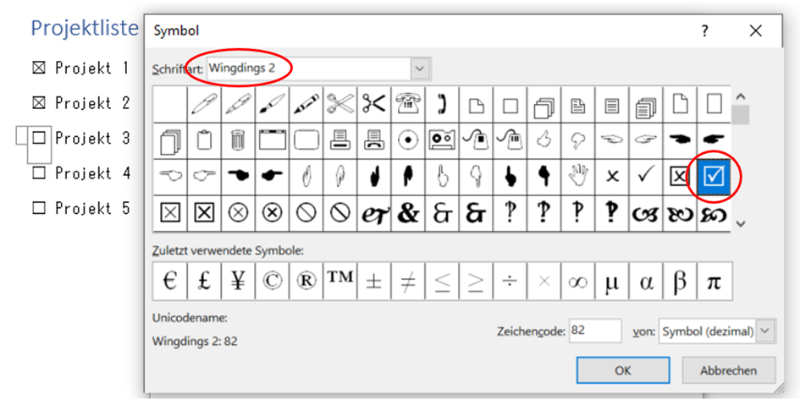Screen dimensions: 800x405
Task: Click the 'Wingdings 2: 82' Unicode name text
Action: (195, 341)
